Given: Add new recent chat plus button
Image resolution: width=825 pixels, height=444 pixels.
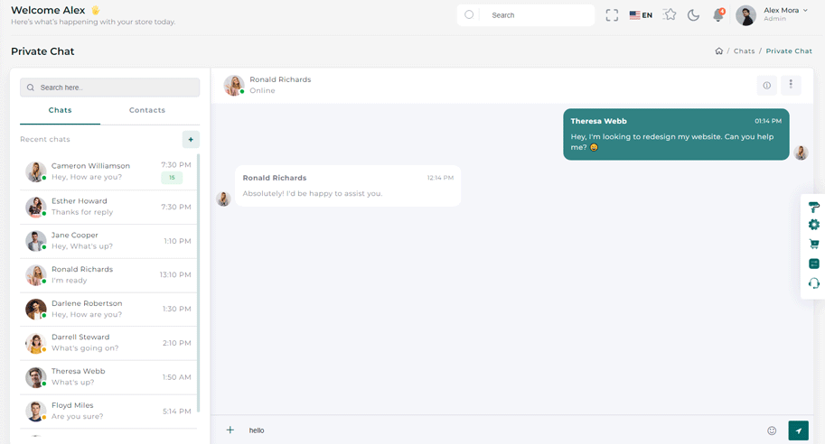Looking at the screenshot, I should coord(191,139).
